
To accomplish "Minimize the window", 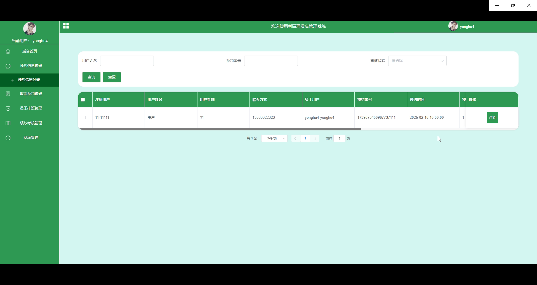I will pos(497,6).
